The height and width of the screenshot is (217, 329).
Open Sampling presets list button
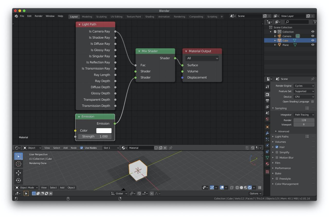pos(307,108)
